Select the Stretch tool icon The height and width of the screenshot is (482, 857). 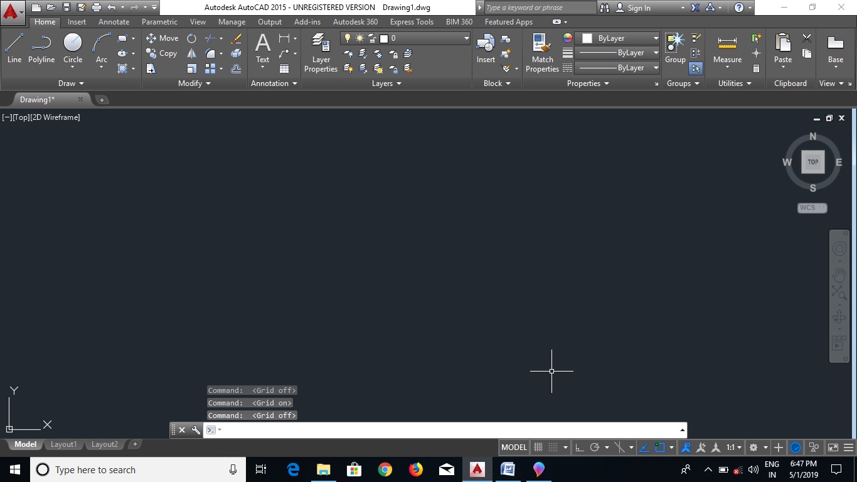151,68
